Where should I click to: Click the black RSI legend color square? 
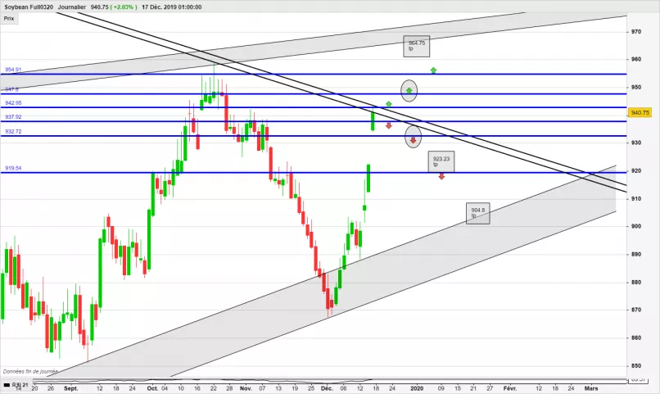coord(7,385)
